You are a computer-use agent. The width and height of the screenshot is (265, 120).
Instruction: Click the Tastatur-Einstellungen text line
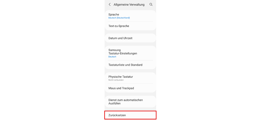pyautogui.click(x=123, y=53)
